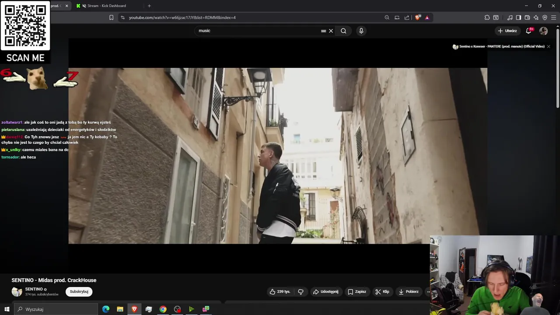Screen dimensions: 560x315
Task: Open the Utwórz create menu
Action: [507, 31]
